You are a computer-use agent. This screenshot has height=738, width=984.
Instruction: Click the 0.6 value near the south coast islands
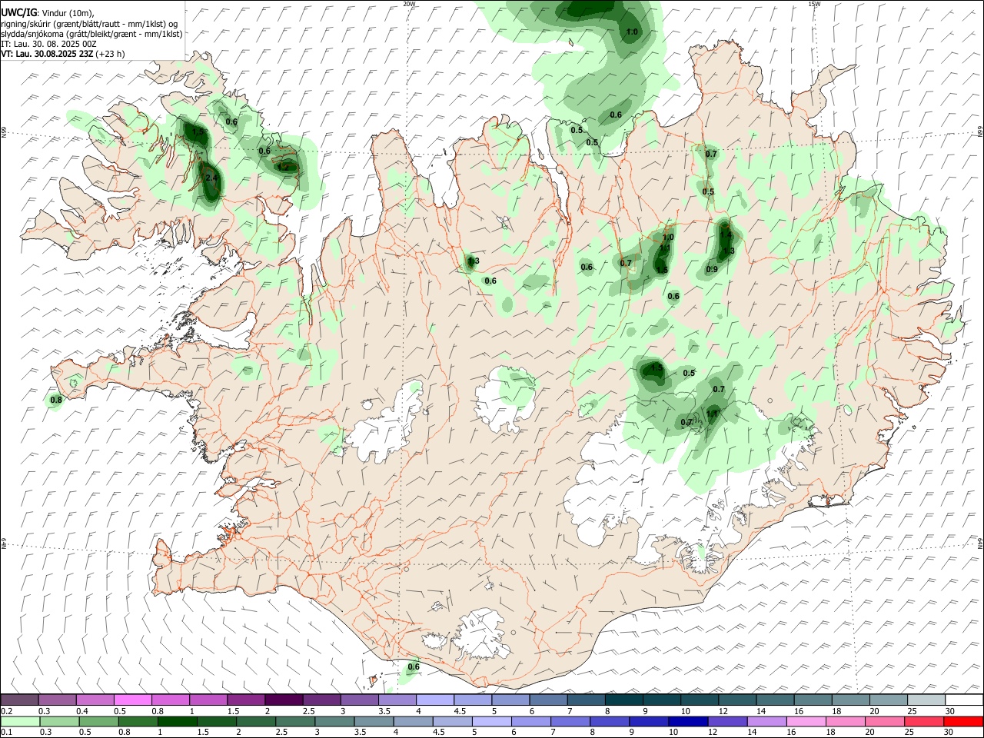tap(413, 667)
